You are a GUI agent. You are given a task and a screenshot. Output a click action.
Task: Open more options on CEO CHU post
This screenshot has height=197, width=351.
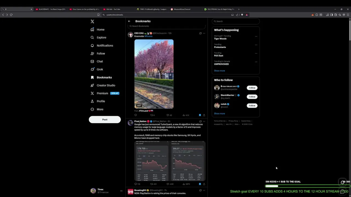pos(204,33)
